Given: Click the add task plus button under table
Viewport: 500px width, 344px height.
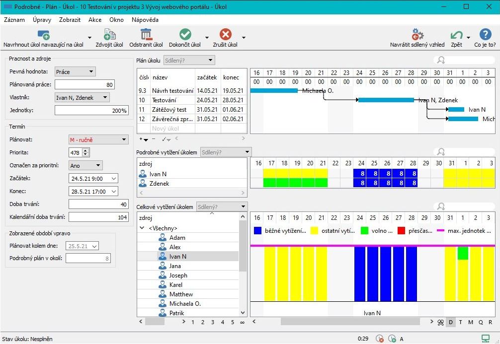Looking at the screenshot, I should pyautogui.click(x=143, y=139).
